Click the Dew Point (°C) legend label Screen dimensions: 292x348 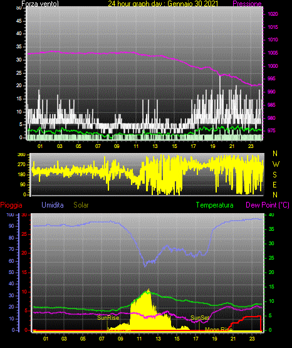coord(268,205)
